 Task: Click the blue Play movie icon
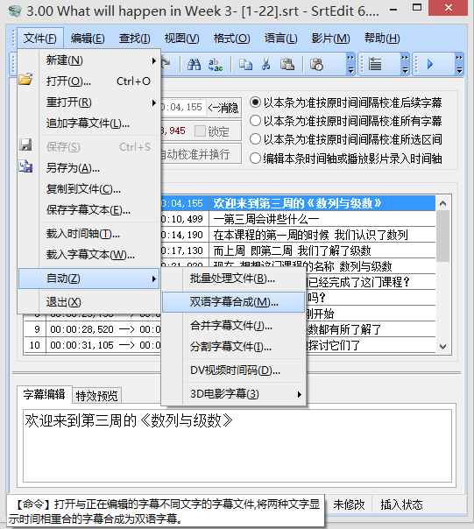pos(430,64)
